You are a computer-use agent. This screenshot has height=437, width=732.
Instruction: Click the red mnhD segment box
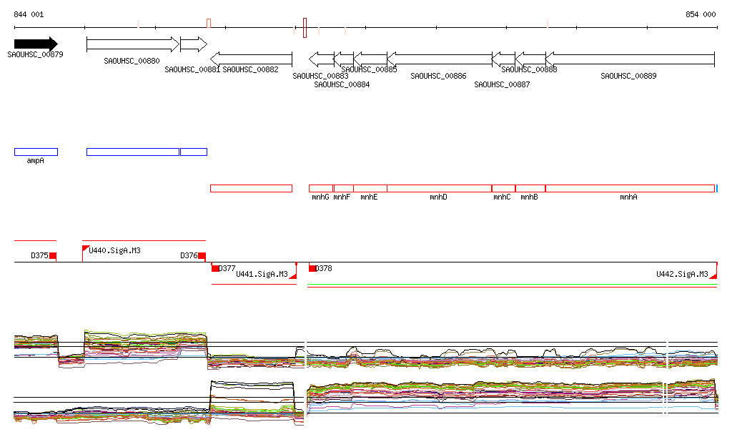click(440, 189)
